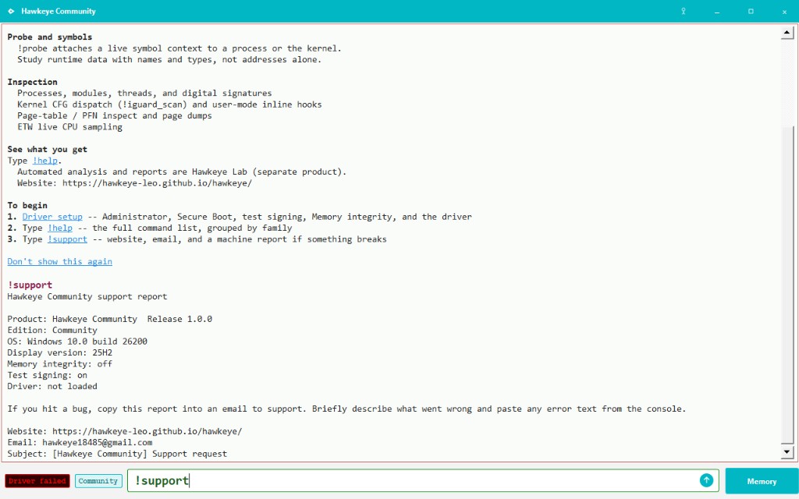Close the Hawkeye Community window
The image size is (799, 499).
pyautogui.click(x=784, y=11)
